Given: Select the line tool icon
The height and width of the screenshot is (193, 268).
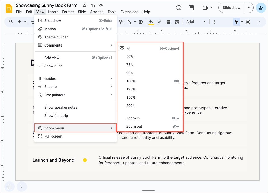Looking at the screenshot, I should (x=129, y=22).
